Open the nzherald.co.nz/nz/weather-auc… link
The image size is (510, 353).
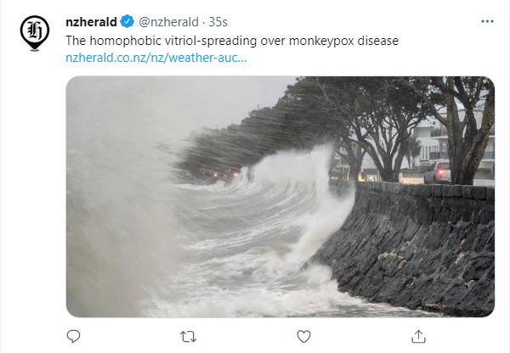156,58
